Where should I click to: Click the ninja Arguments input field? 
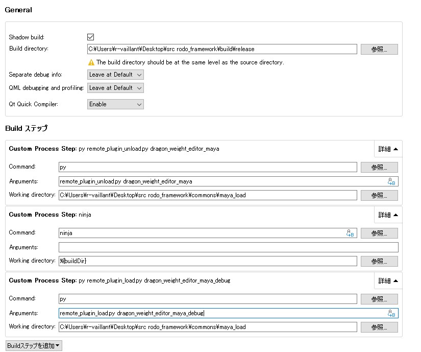[x=228, y=247]
